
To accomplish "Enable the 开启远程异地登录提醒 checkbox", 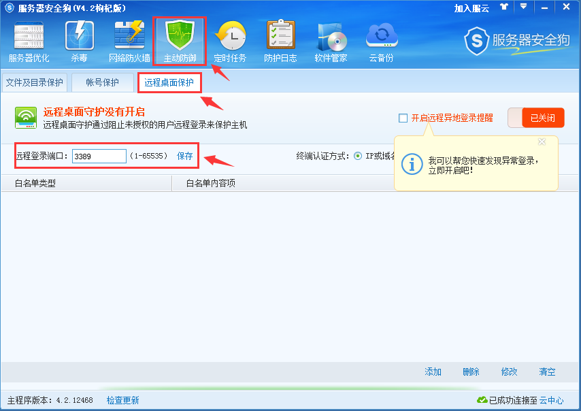I will click(403, 118).
